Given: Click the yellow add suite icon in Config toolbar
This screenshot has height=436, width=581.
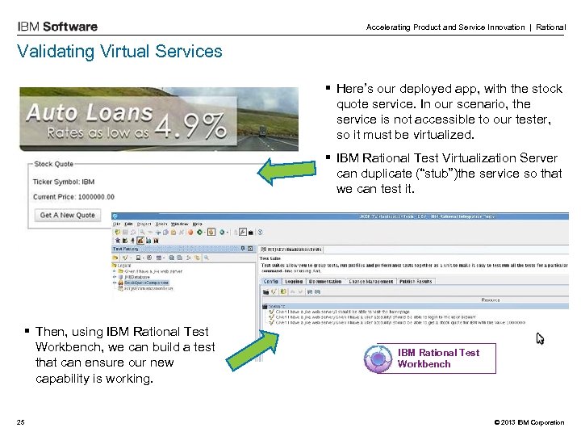Looking at the screenshot, I should tap(283, 291).
